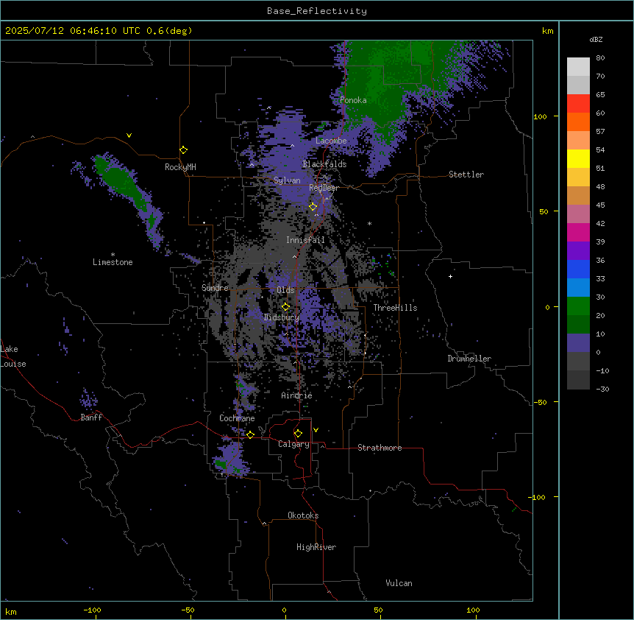The width and height of the screenshot is (634, 620).
Task: Click the 100 tick on right vertical axis
Action: pos(540,116)
